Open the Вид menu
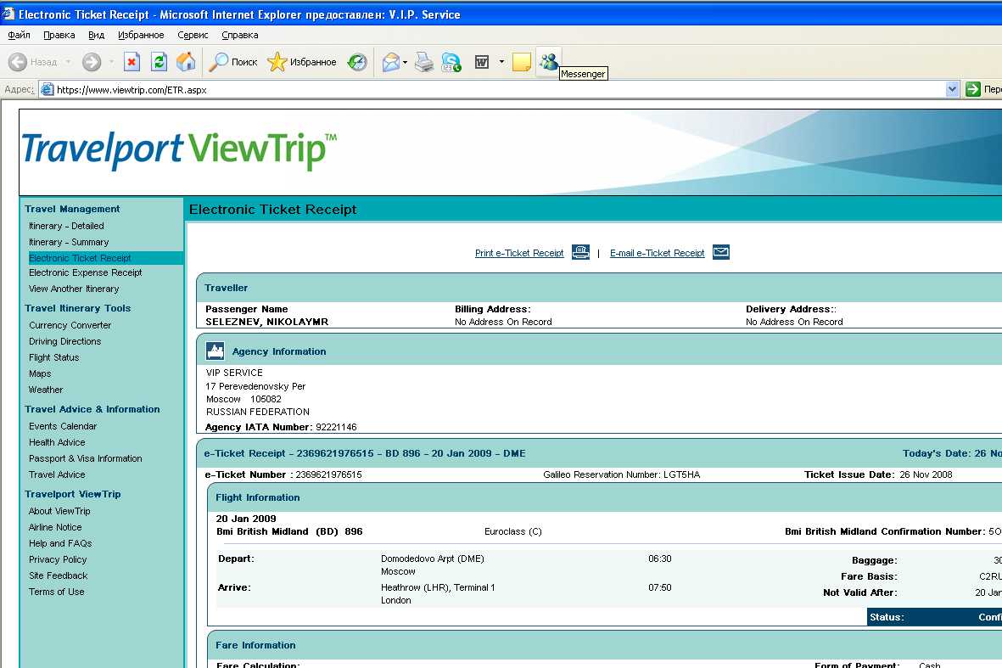The width and height of the screenshot is (1002, 668). (x=96, y=35)
